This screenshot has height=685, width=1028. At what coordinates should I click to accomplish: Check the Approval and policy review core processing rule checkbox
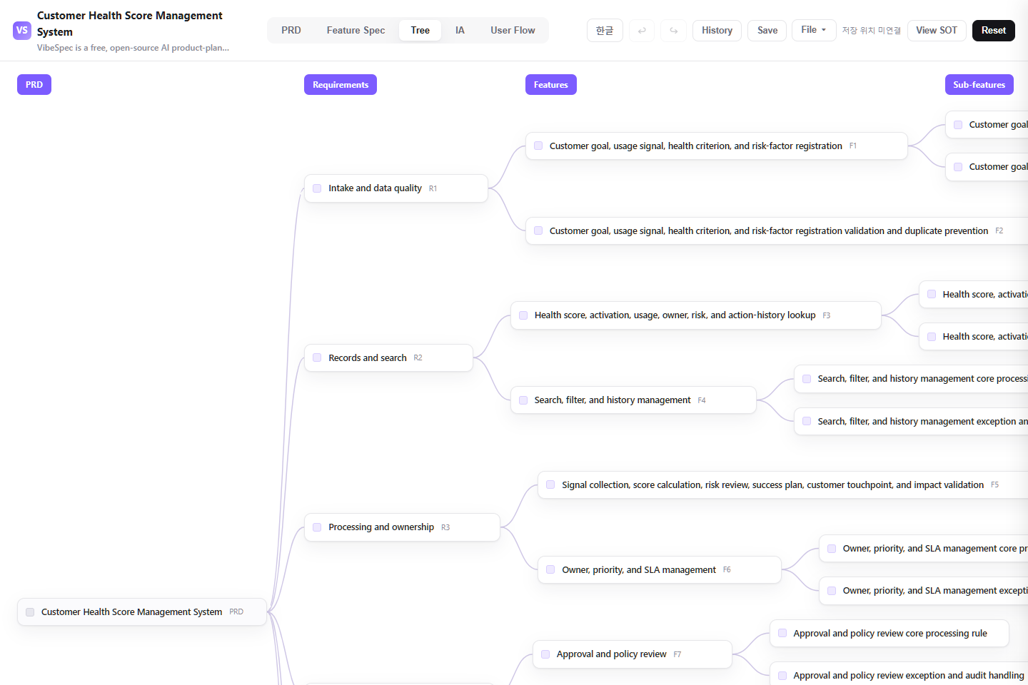click(782, 634)
